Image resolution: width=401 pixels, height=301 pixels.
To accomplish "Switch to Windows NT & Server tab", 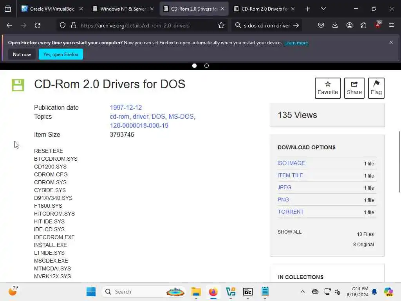I will tap(123, 9).
